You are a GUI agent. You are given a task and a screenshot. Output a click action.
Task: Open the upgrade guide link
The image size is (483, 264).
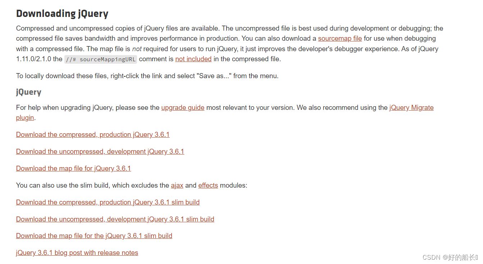pyautogui.click(x=183, y=107)
